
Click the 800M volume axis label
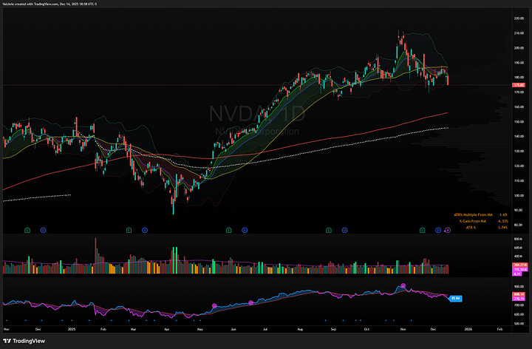pyautogui.click(x=518, y=239)
